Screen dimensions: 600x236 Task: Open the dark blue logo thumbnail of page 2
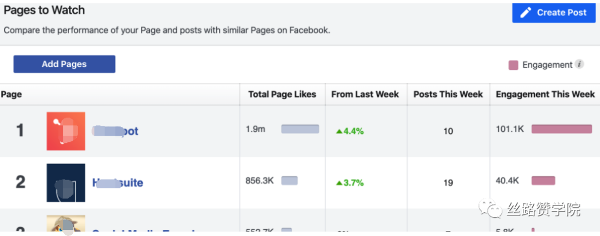pos(66,182)
